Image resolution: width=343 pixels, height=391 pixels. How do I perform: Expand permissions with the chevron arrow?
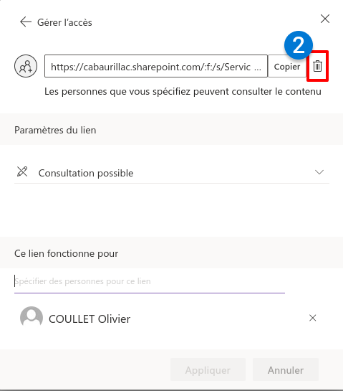tap(319, 172)
